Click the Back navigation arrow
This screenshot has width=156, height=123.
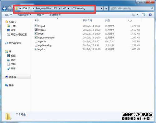click(x=4, y=8)
